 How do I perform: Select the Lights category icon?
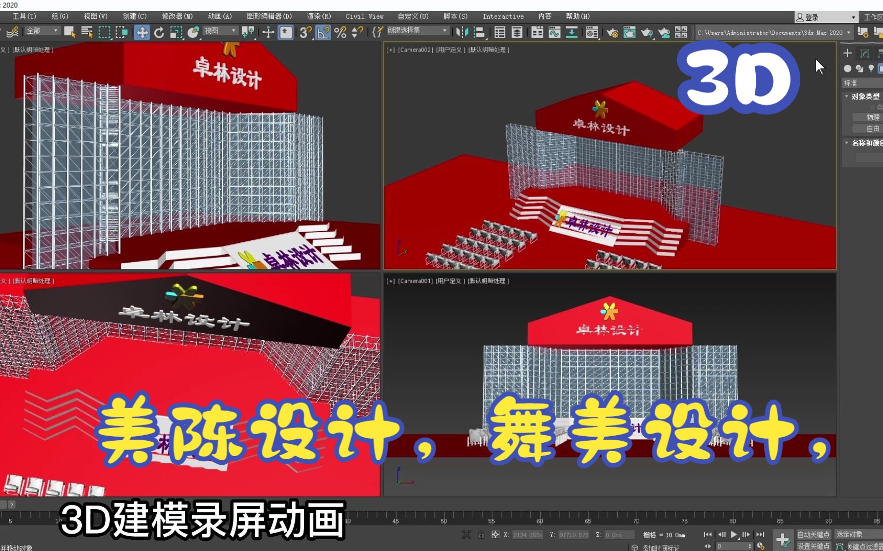pyautogui.click(x=871, y=68)
